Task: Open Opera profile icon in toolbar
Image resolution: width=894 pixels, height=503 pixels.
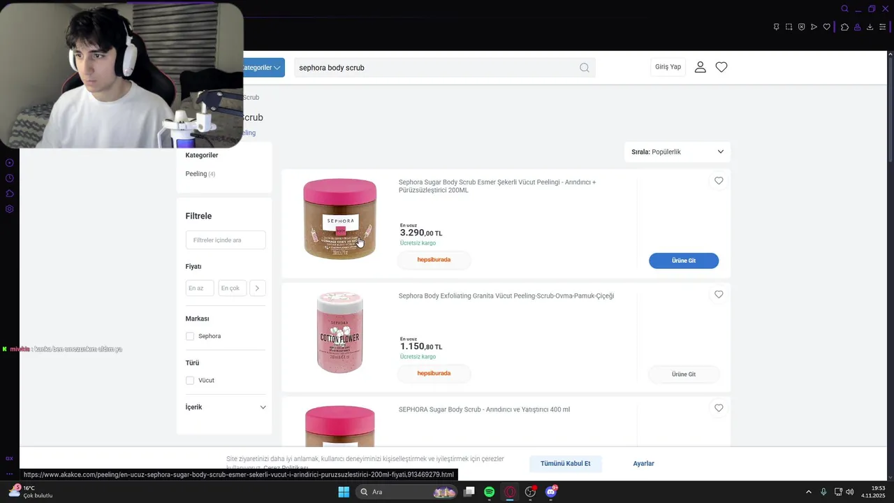Action: (x=857, y=27)
